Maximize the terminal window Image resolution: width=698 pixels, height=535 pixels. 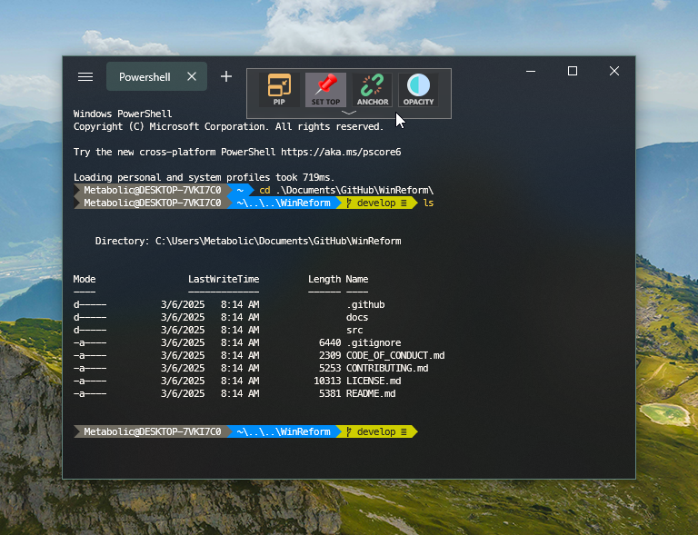(573, 71)
